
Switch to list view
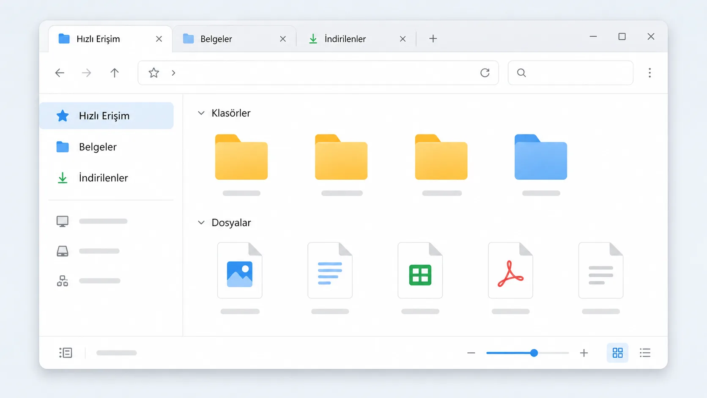click(645, 353)
